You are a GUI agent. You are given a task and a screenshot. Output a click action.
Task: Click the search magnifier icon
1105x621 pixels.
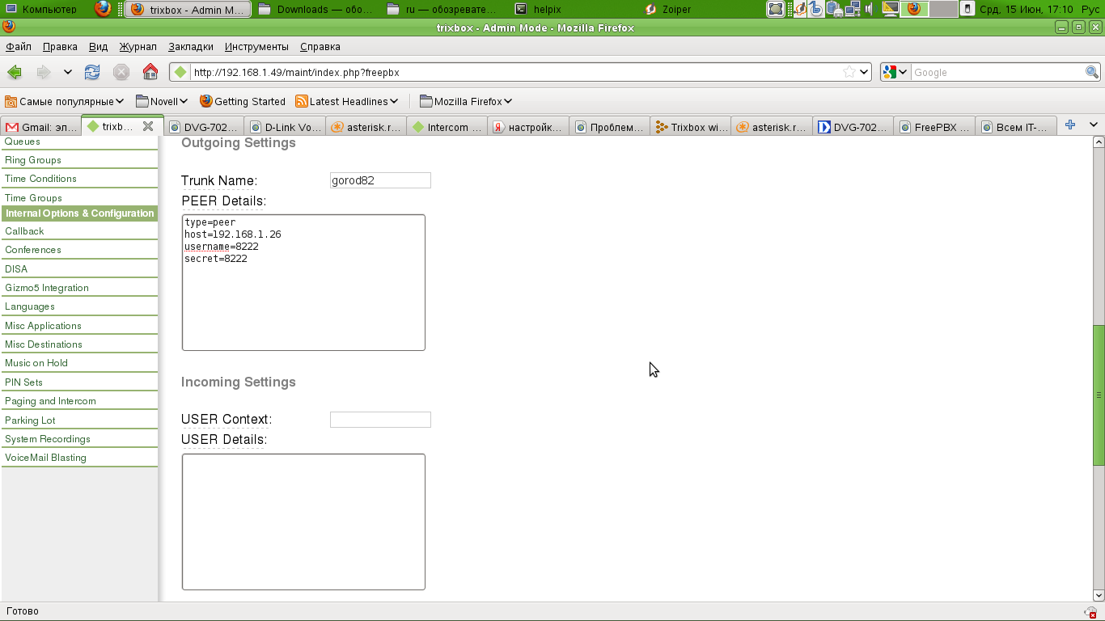tap(1091, 72)
